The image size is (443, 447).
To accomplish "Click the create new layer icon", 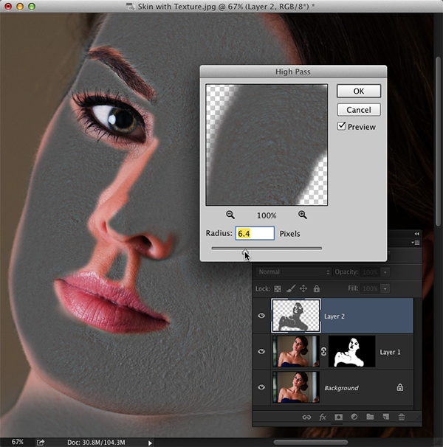I will (385, 417).
